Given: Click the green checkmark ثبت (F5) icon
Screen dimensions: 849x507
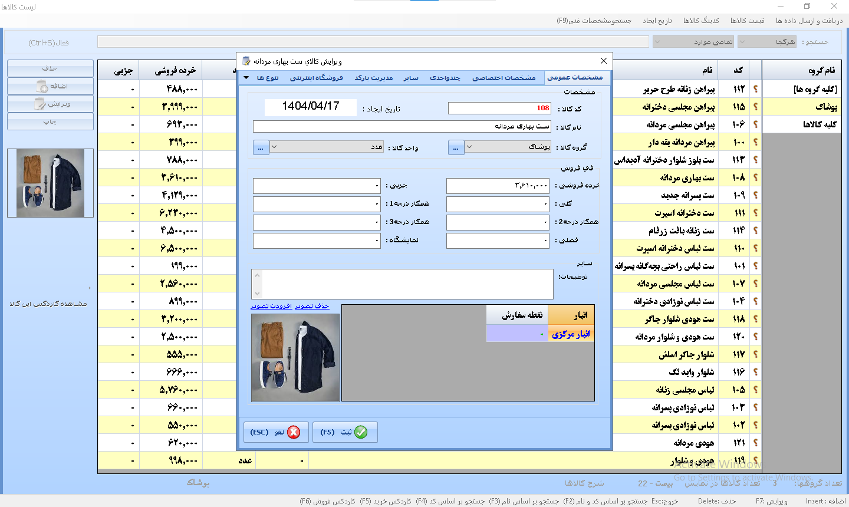Looking at the screenshot, I should coord(361,432).
